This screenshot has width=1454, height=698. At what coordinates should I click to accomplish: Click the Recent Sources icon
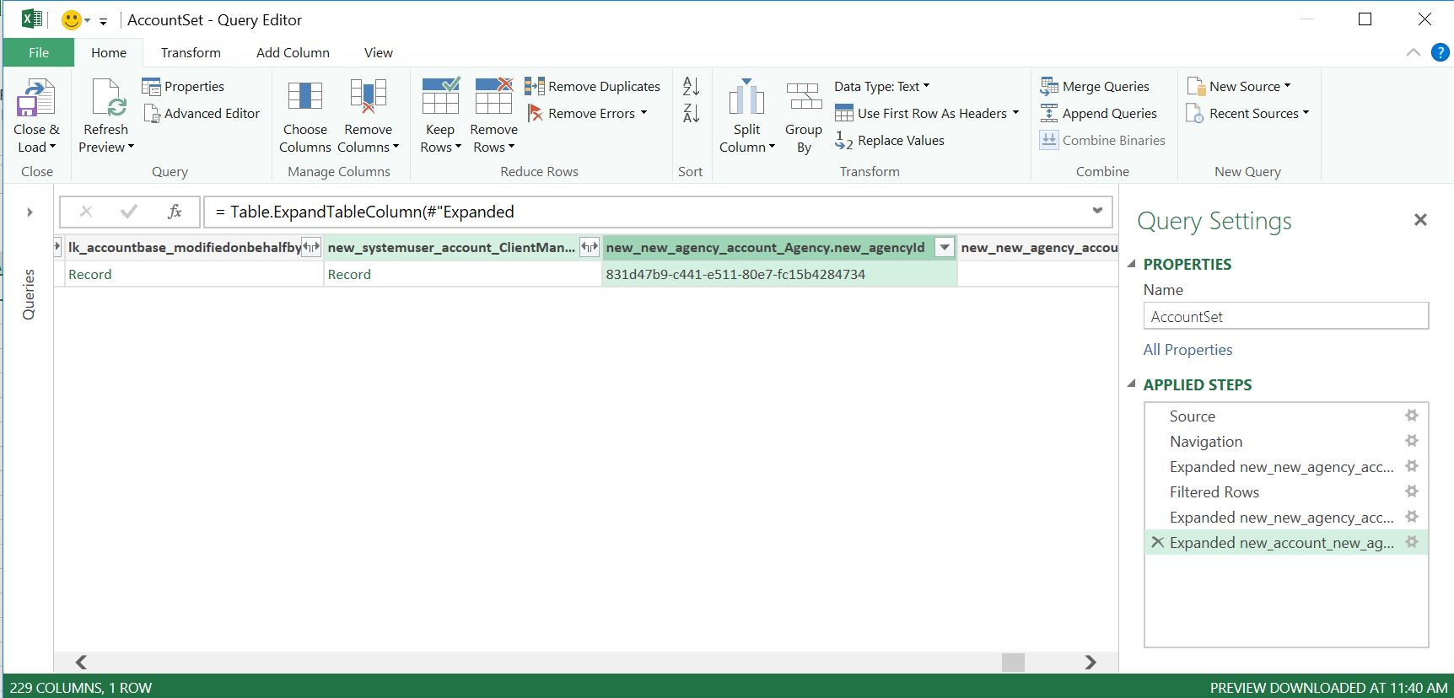(x=1195, y=113)
